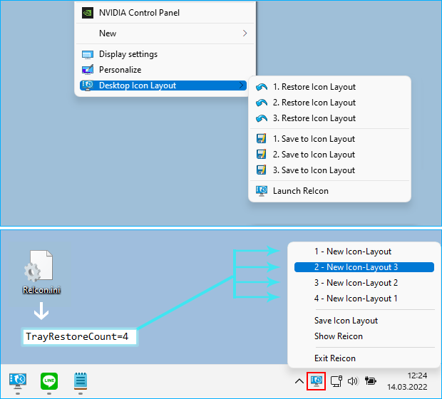Open Display settings
Screen dimensions: 442x399
tap(128, 54)
